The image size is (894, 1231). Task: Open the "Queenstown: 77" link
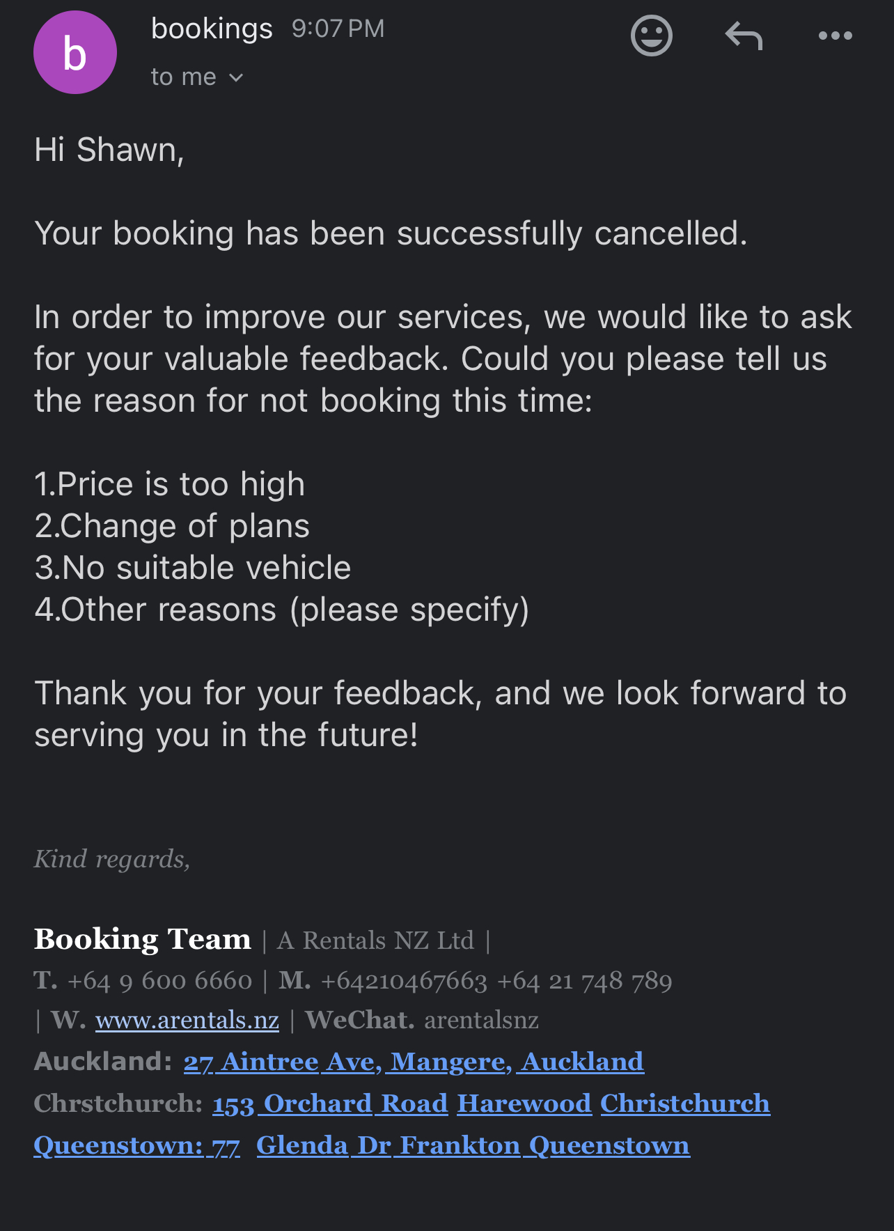pos(137,1145)
